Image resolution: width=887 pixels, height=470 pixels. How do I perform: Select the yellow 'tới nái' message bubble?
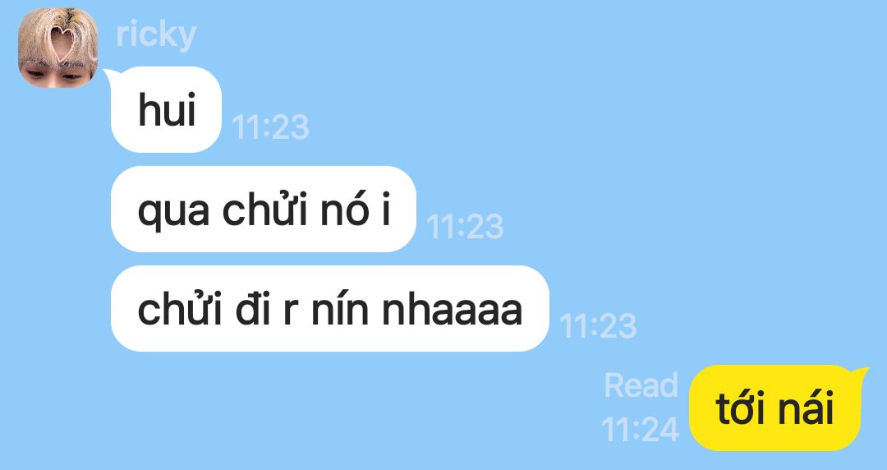coord(775,408)
